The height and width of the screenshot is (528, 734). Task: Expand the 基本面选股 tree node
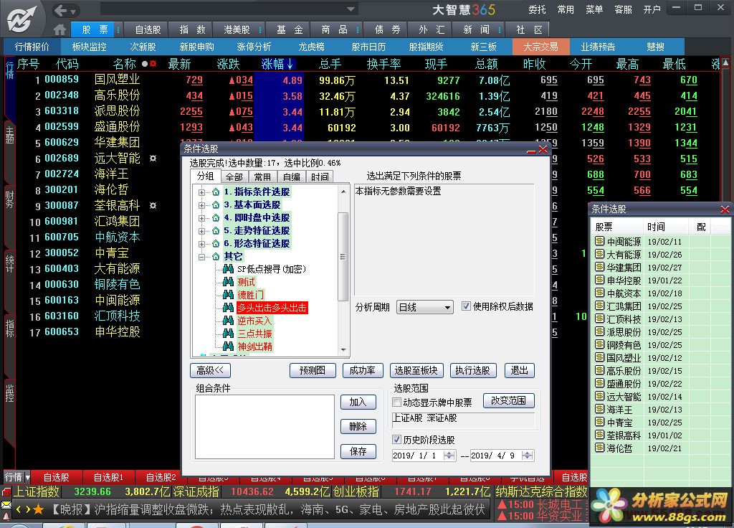201,205
